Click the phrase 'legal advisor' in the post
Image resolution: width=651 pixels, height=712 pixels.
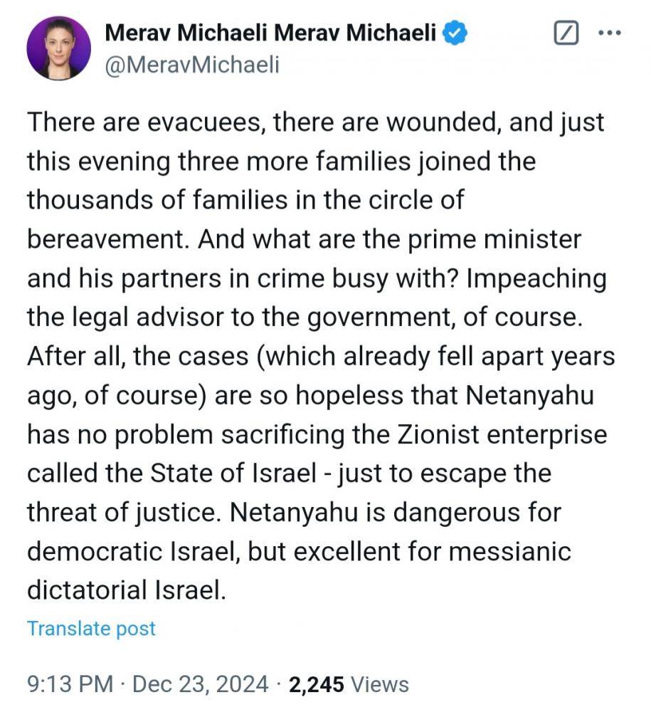click(148, 317)
